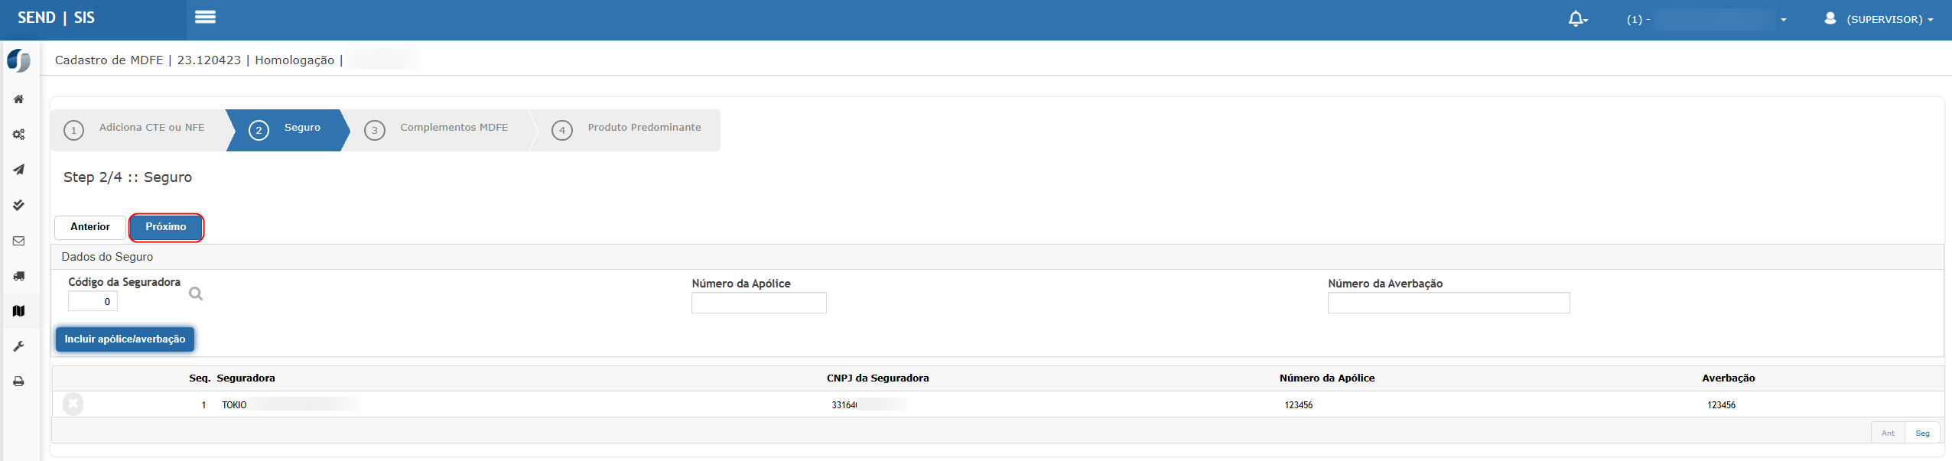The height and width of the screenshot is (461, 1952).
Task: Toggle the hamburger menu in header
Action: click(x=205, y=17)
